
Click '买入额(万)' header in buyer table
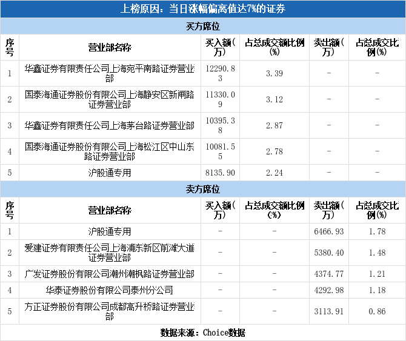click(220, 47)
